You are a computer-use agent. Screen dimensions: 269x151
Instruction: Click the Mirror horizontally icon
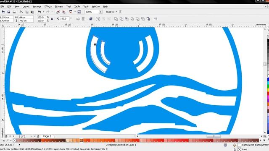[x=78, y=19]
